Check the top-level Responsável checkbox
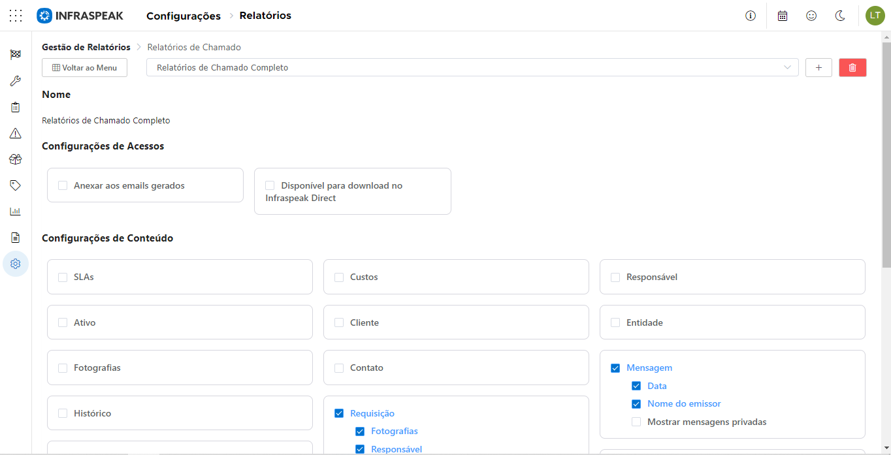 (615, 277)
